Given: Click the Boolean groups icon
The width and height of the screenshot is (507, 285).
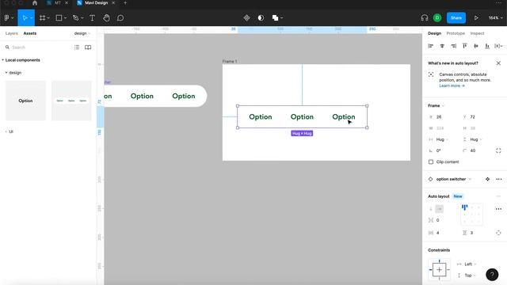Looking at the screenshot, I should click(x=275, y=18).
